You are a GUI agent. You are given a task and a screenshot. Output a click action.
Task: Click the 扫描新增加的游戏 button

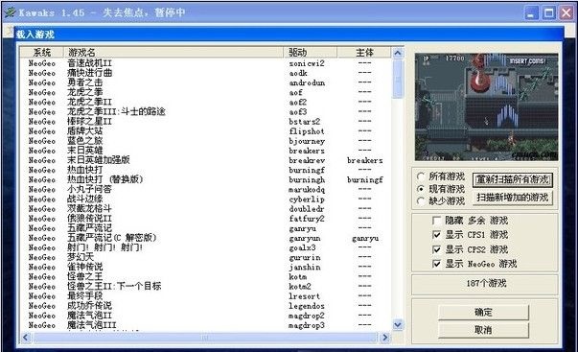click(x=513, y=198)
